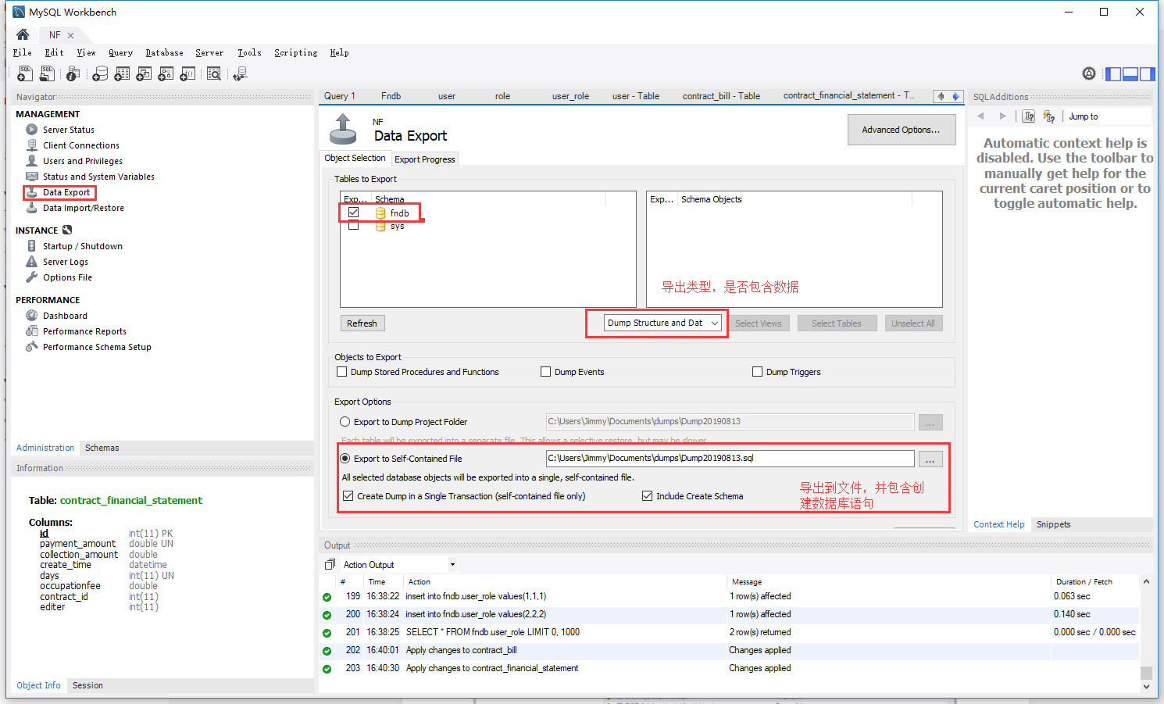Screen dimensions: 1164x704
Task: Browse for the self-contained file path
Action: tap(930, 459)
